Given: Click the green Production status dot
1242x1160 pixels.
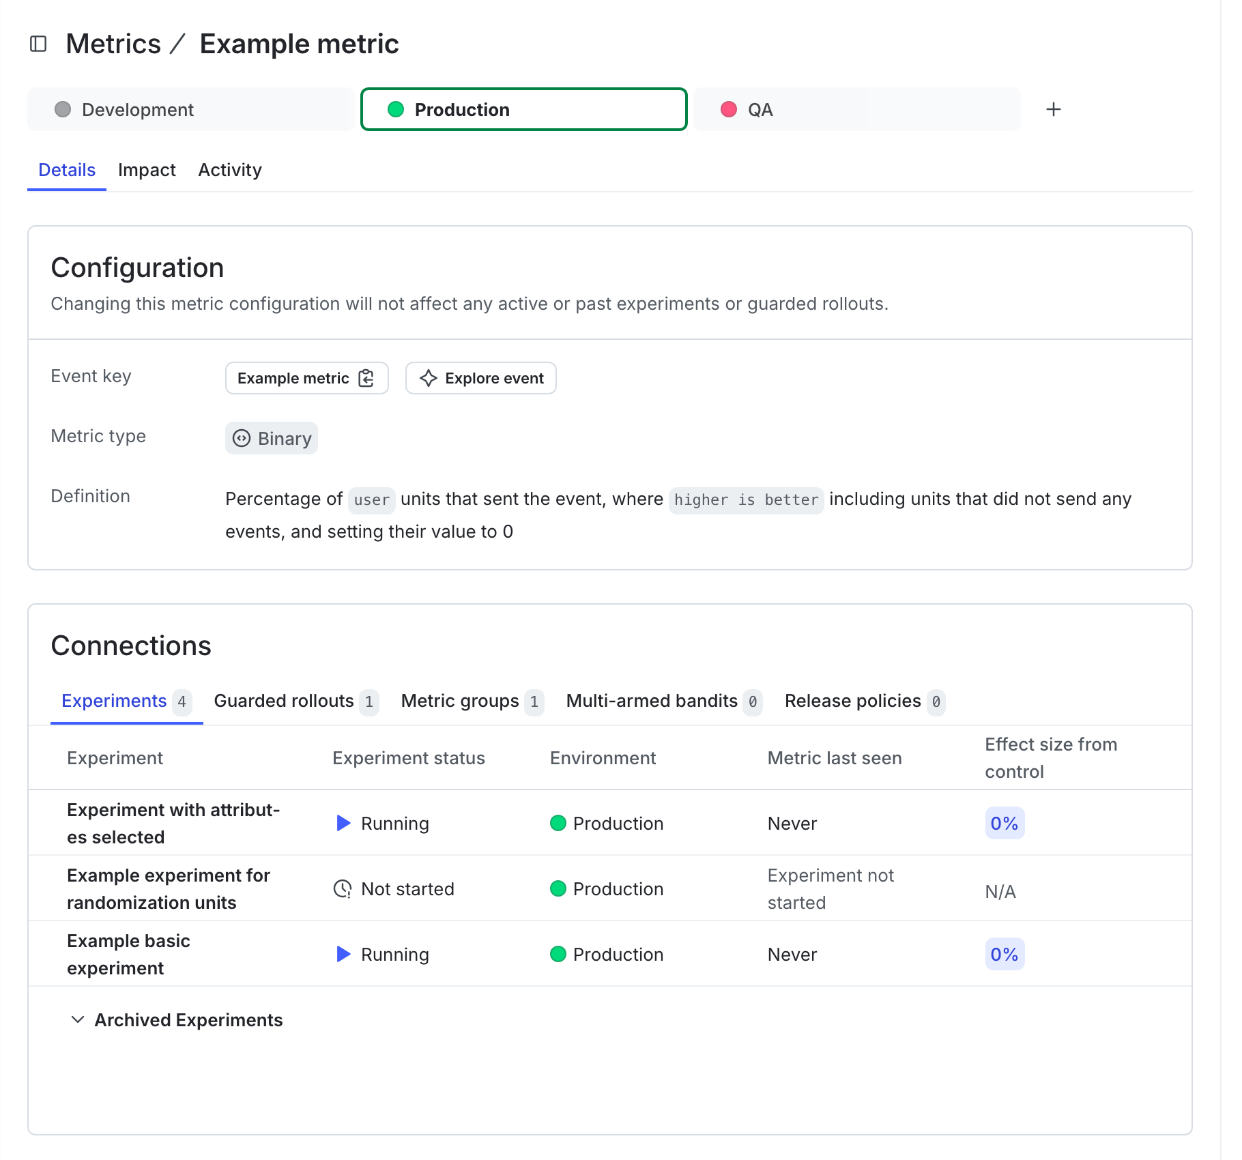Looking at the screenshot, I should pos(559,823).
